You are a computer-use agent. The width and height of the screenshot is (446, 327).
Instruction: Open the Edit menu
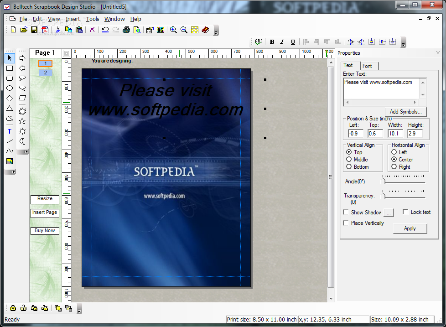(37, 19)
